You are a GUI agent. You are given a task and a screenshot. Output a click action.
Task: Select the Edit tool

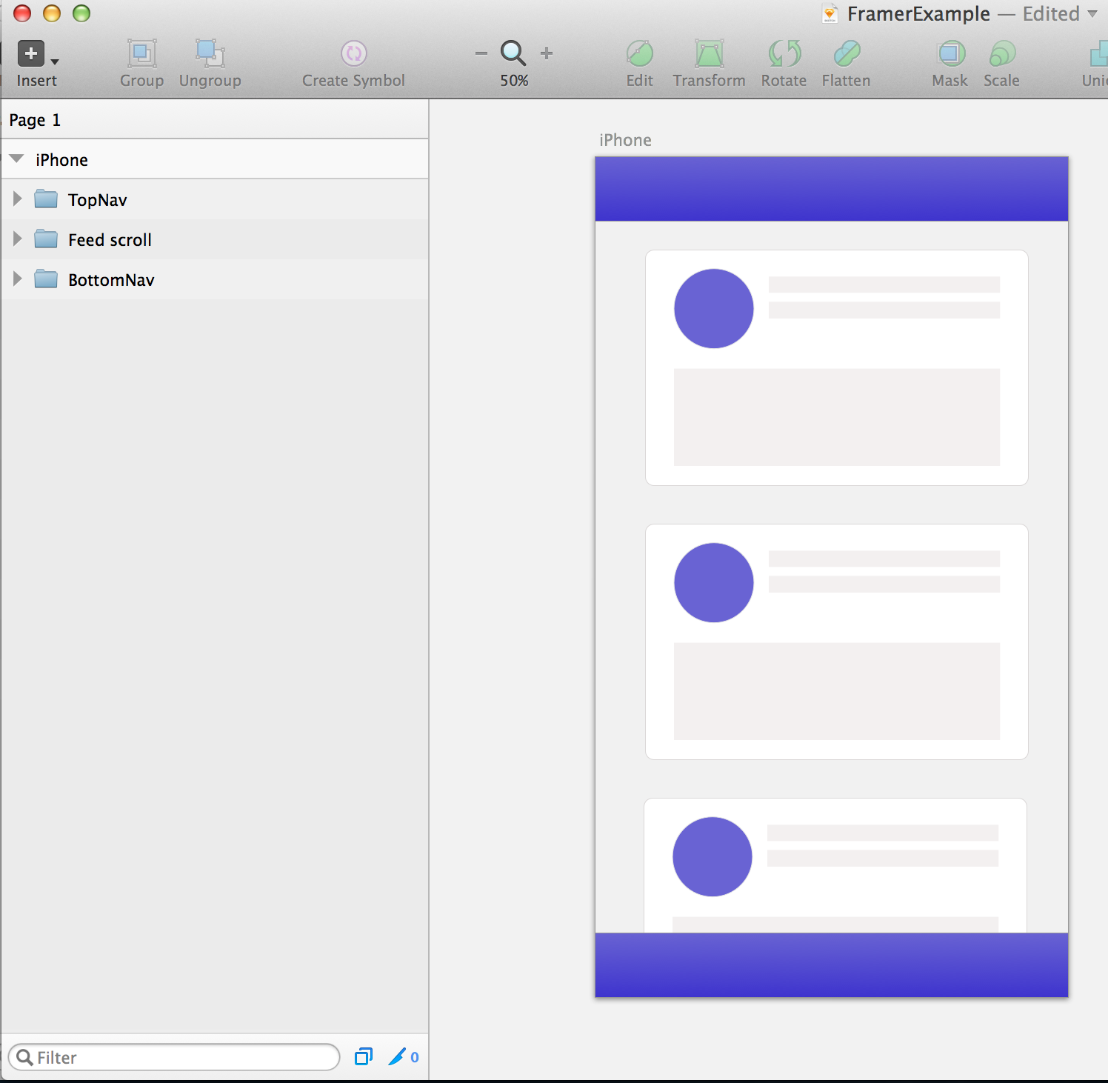[640, 53]
